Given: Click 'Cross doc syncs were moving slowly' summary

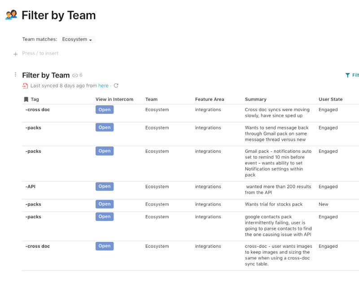Looking at the screenshot, I should tap(277, 112).
